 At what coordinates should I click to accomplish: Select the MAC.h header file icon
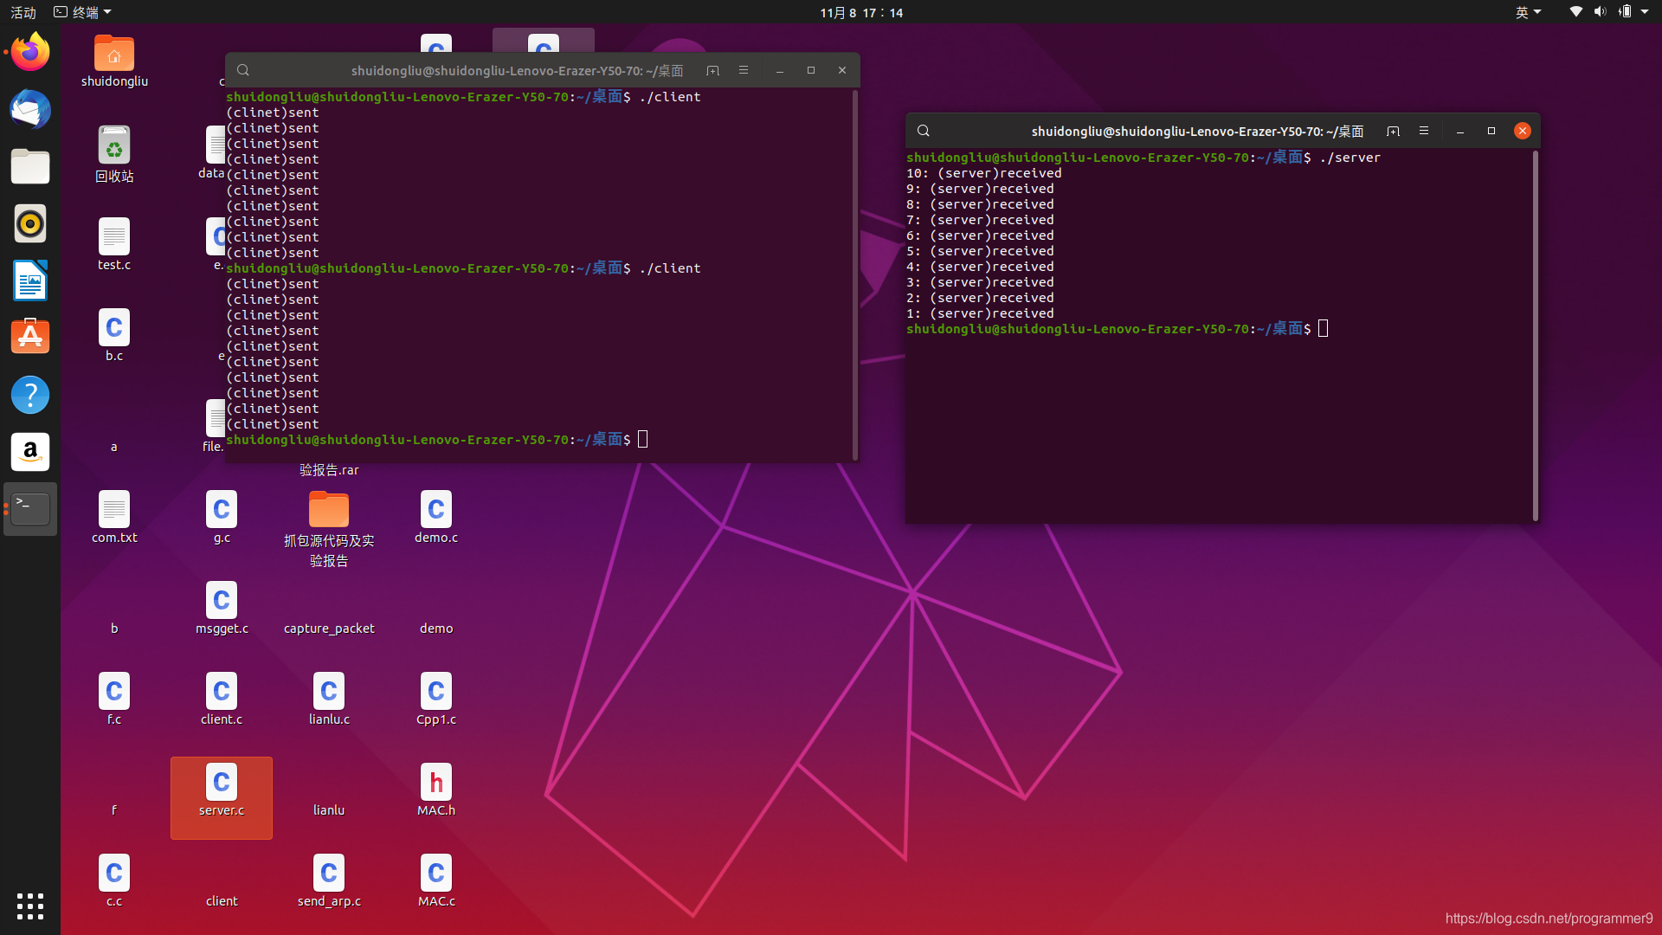(436, 783)
